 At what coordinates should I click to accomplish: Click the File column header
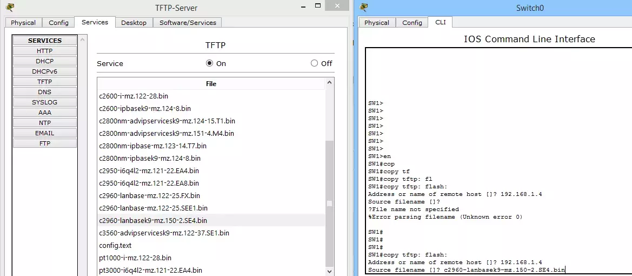[x=211, y=83]
